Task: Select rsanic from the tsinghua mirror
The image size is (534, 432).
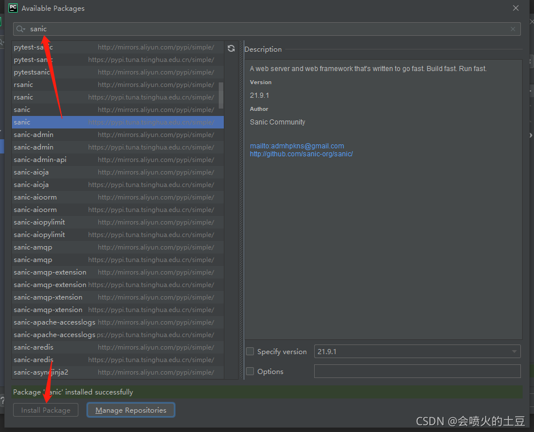Action: (118, 97)
